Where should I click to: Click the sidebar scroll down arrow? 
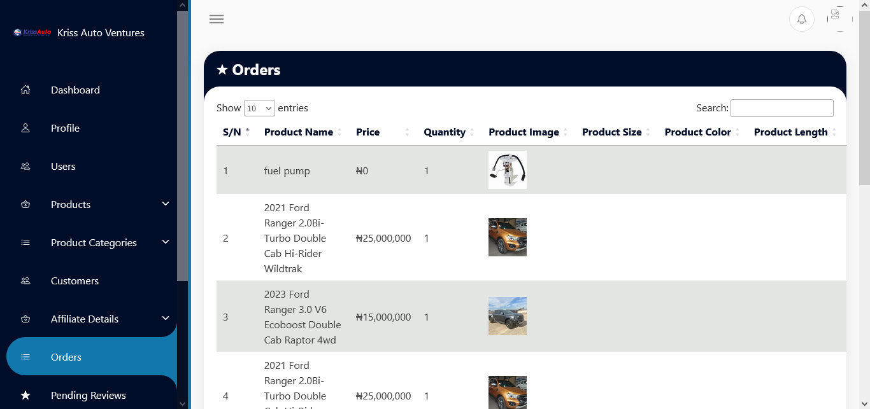(x=183, y=403)
